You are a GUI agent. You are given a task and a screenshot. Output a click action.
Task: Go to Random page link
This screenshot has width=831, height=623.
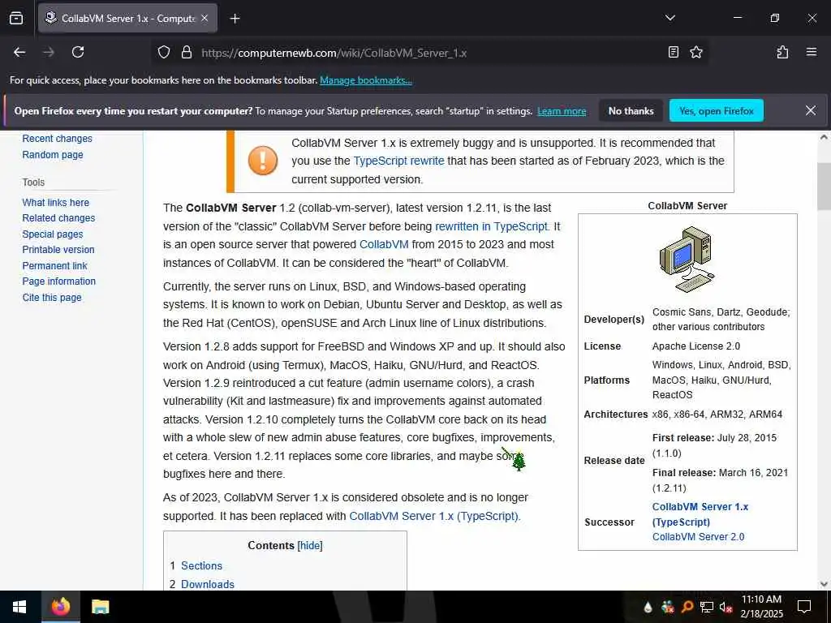click(53, 155)
